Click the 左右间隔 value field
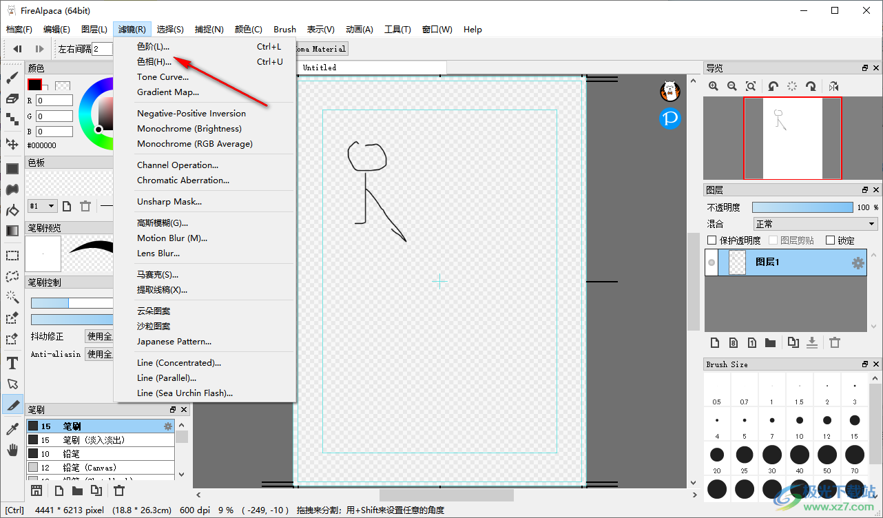The height and width of the screenshot is (518, 883). click(x=103, y=49)
